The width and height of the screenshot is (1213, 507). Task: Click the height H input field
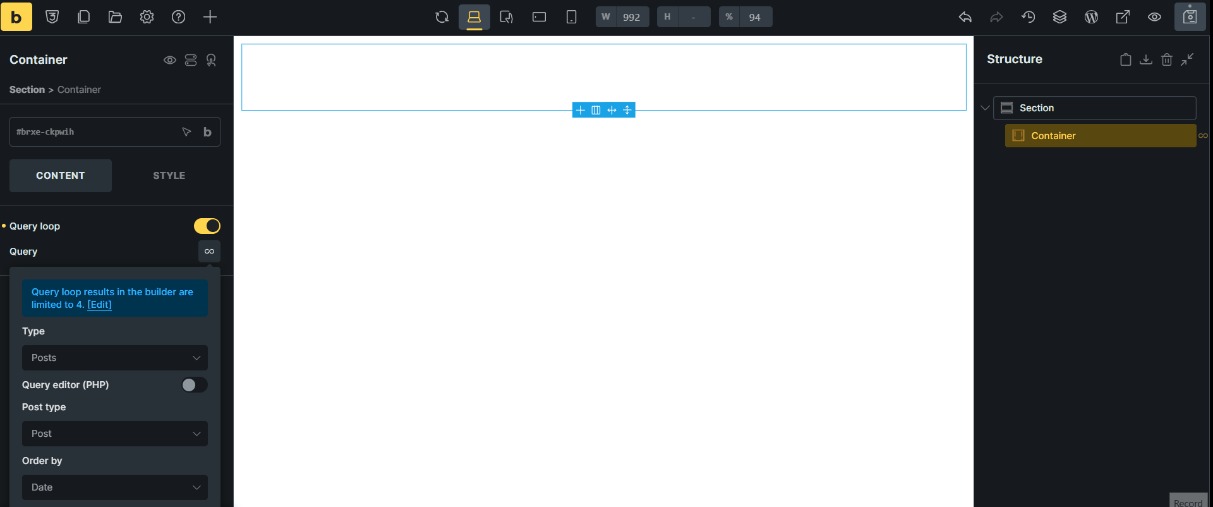tap(694, 17)
